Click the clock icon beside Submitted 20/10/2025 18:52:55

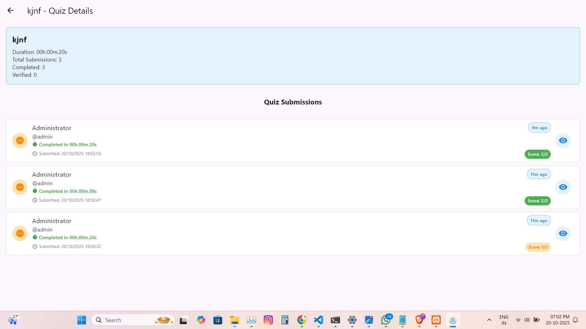(x=35, y=154)
